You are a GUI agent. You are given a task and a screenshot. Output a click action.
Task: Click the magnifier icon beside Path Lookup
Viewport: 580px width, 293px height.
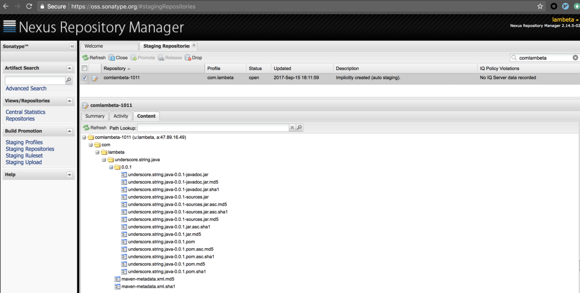[x=299, y=128]
